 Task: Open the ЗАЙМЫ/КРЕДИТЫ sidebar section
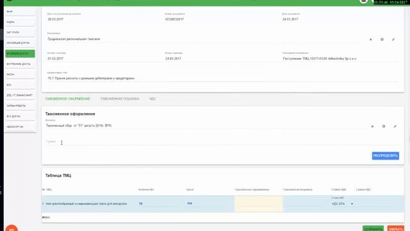[20, 106]
